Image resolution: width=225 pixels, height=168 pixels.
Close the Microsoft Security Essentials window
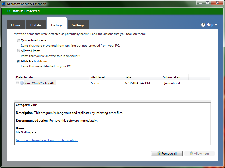[x=217, y=3]
